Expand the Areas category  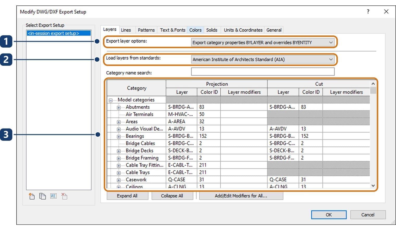coord(119,122)
